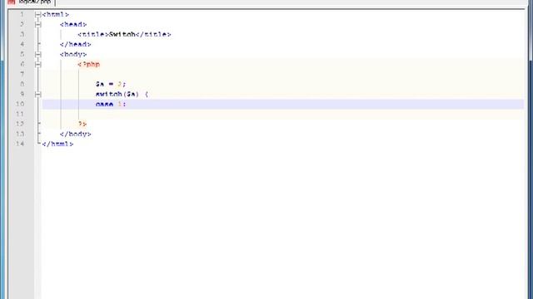
Task: Click line number 3 in the gutter
Action: (x=22, y=34)
